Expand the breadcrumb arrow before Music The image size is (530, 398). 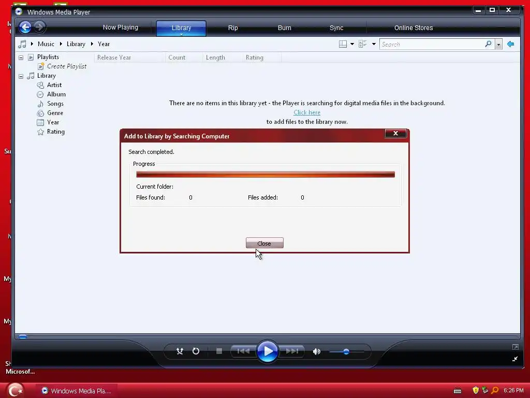click(32, 44)
